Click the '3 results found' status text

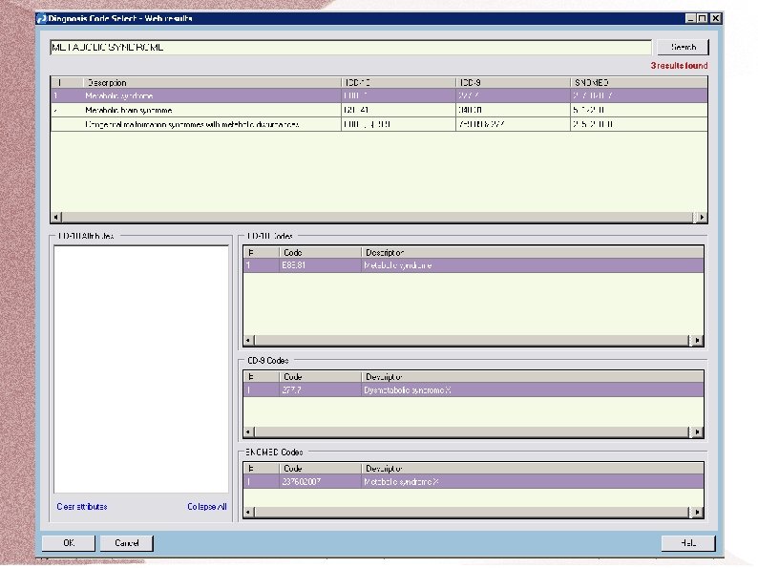click(x=679, y=66)
